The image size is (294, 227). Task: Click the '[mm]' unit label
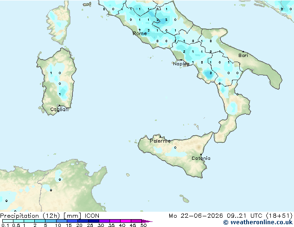tap(72, 216)
